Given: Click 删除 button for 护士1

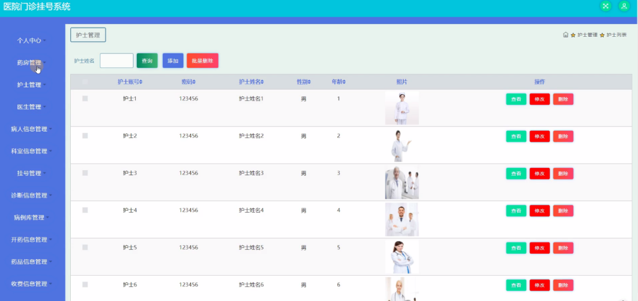Looking at the screenshot, I should pyautogui.click(x=563, y=99).
